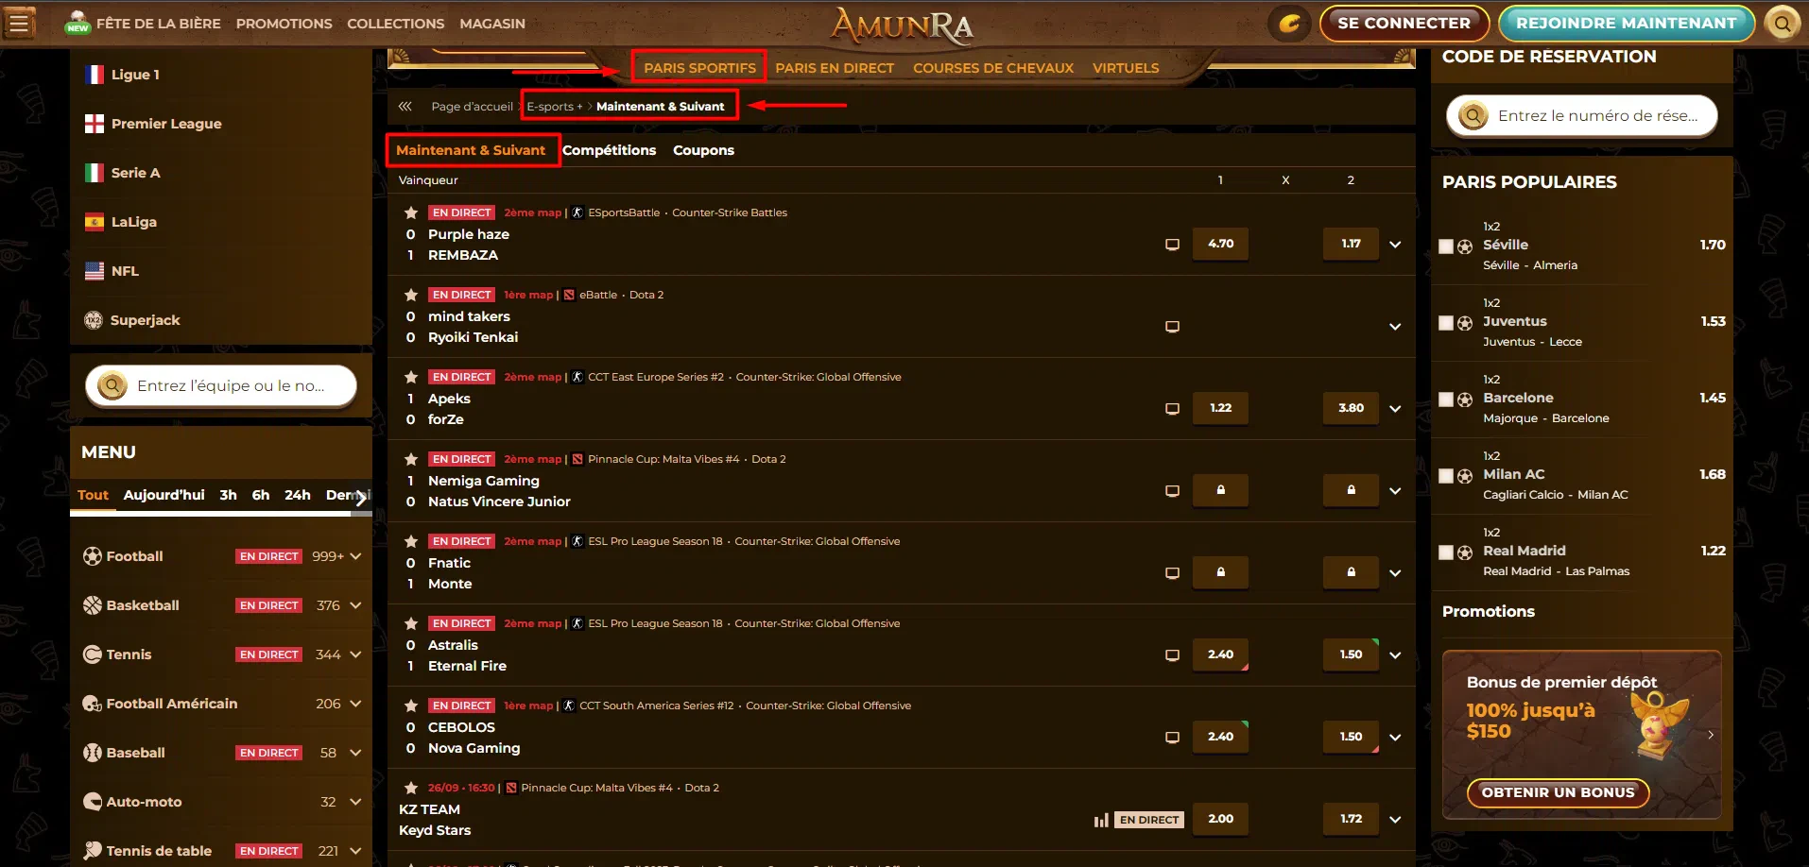This screenshot has width=1809, height=867.
Task: Expand markets for Apeks vs forZe
Action: click(1395, 409)
